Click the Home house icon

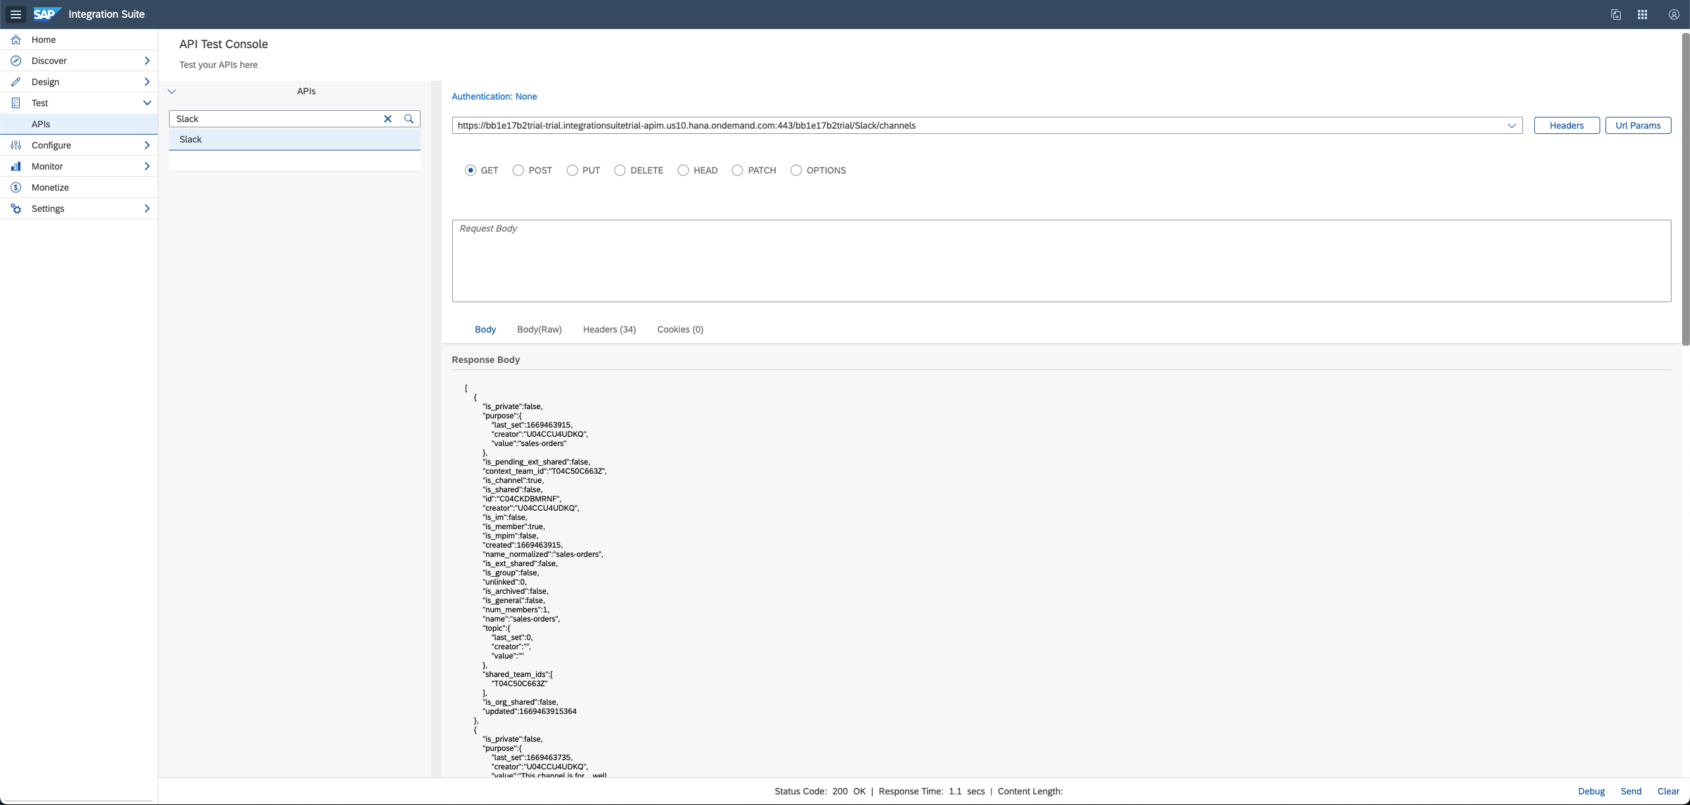[16, 40]
